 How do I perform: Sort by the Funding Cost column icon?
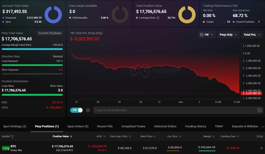point(238,136)
